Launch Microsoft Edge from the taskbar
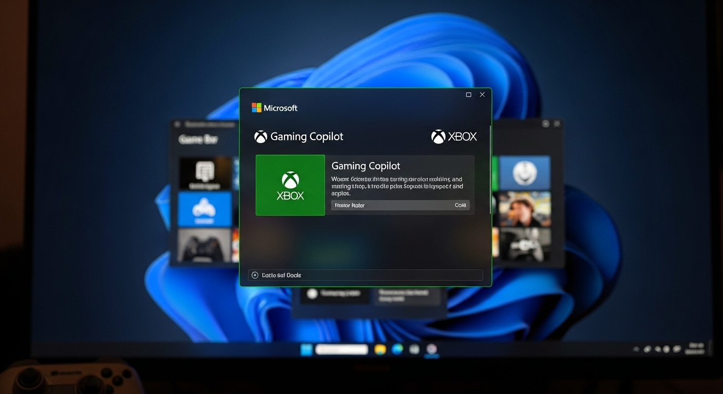 click(x=397, y=349)
